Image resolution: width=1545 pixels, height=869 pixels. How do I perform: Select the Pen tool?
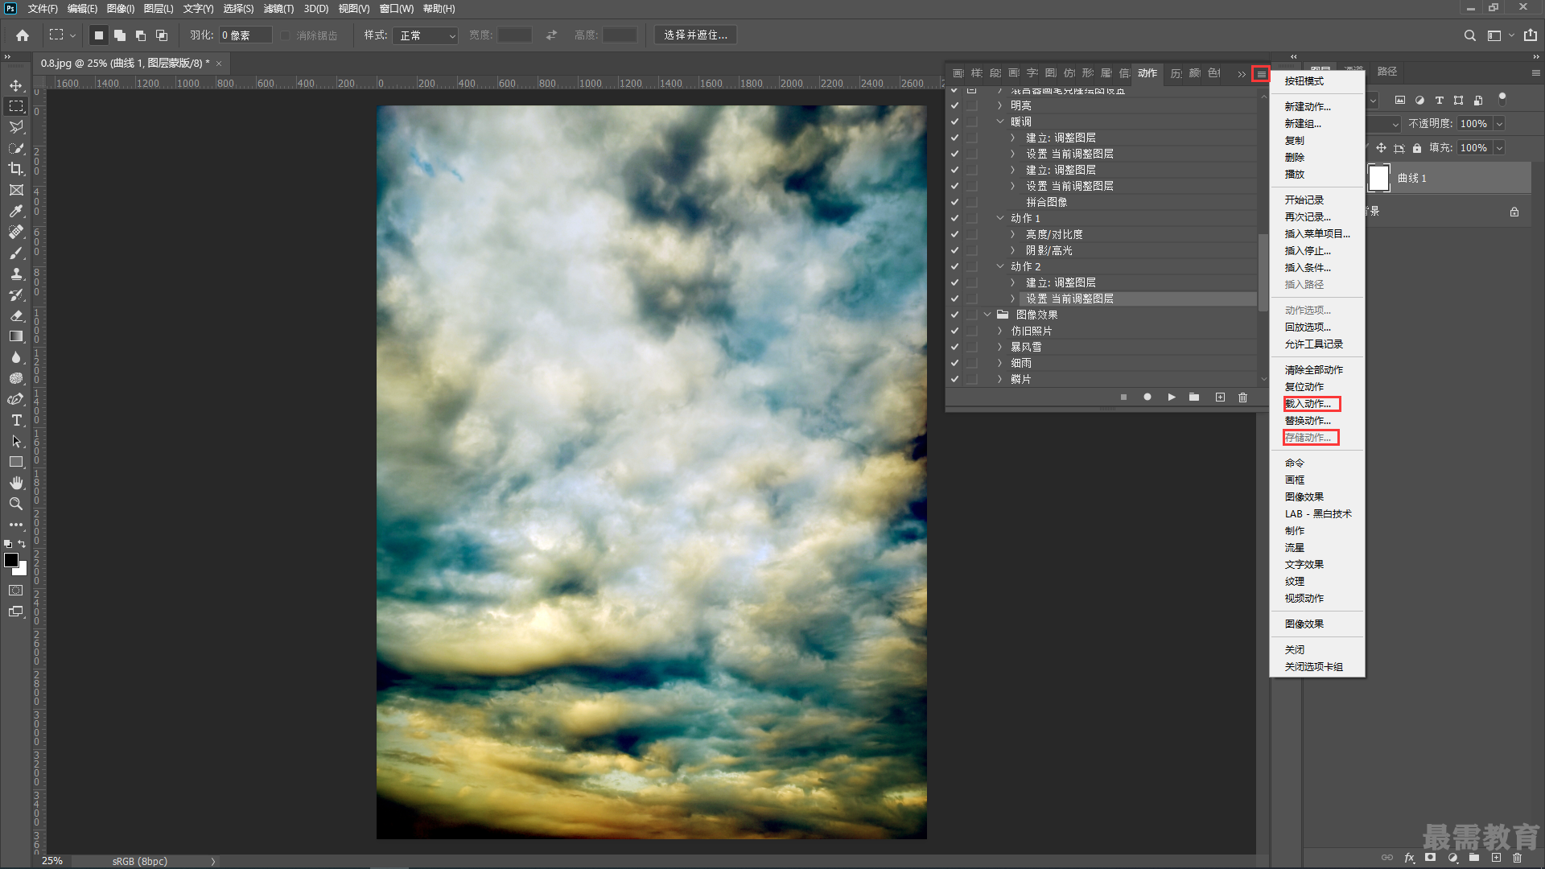16,399
